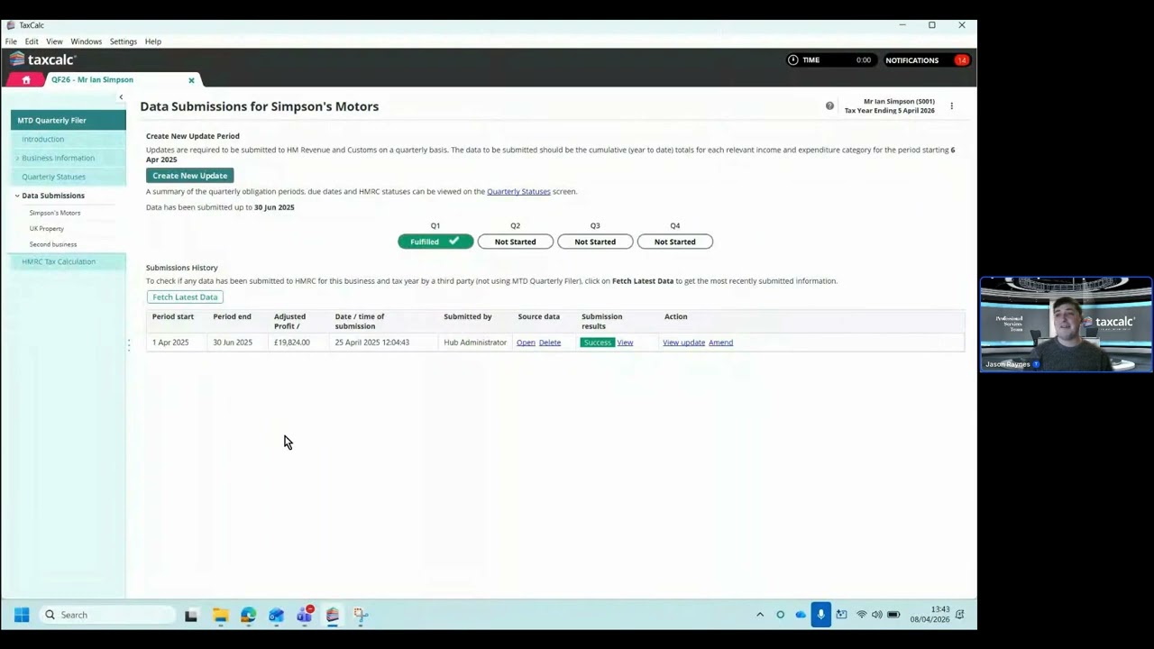Open the three-dot options menu beside client name
This screenshot has width=1154, height=649.
951,106
